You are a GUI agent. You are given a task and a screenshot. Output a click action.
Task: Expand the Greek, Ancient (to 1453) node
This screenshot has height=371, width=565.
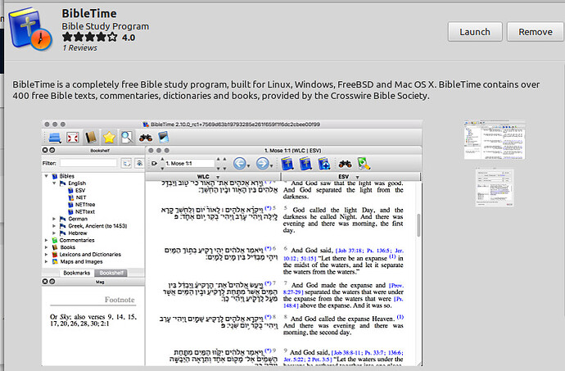click(54, 226)
